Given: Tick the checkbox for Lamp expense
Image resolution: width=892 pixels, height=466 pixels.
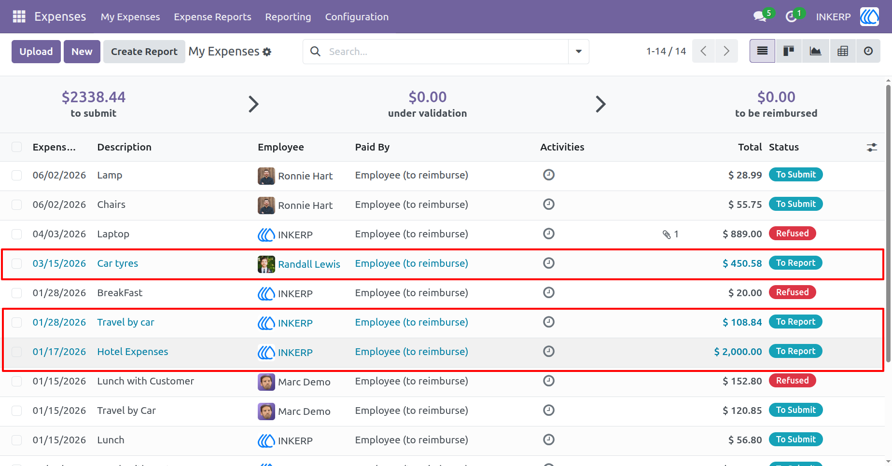Looking at the screenshot, I should 17,175.
